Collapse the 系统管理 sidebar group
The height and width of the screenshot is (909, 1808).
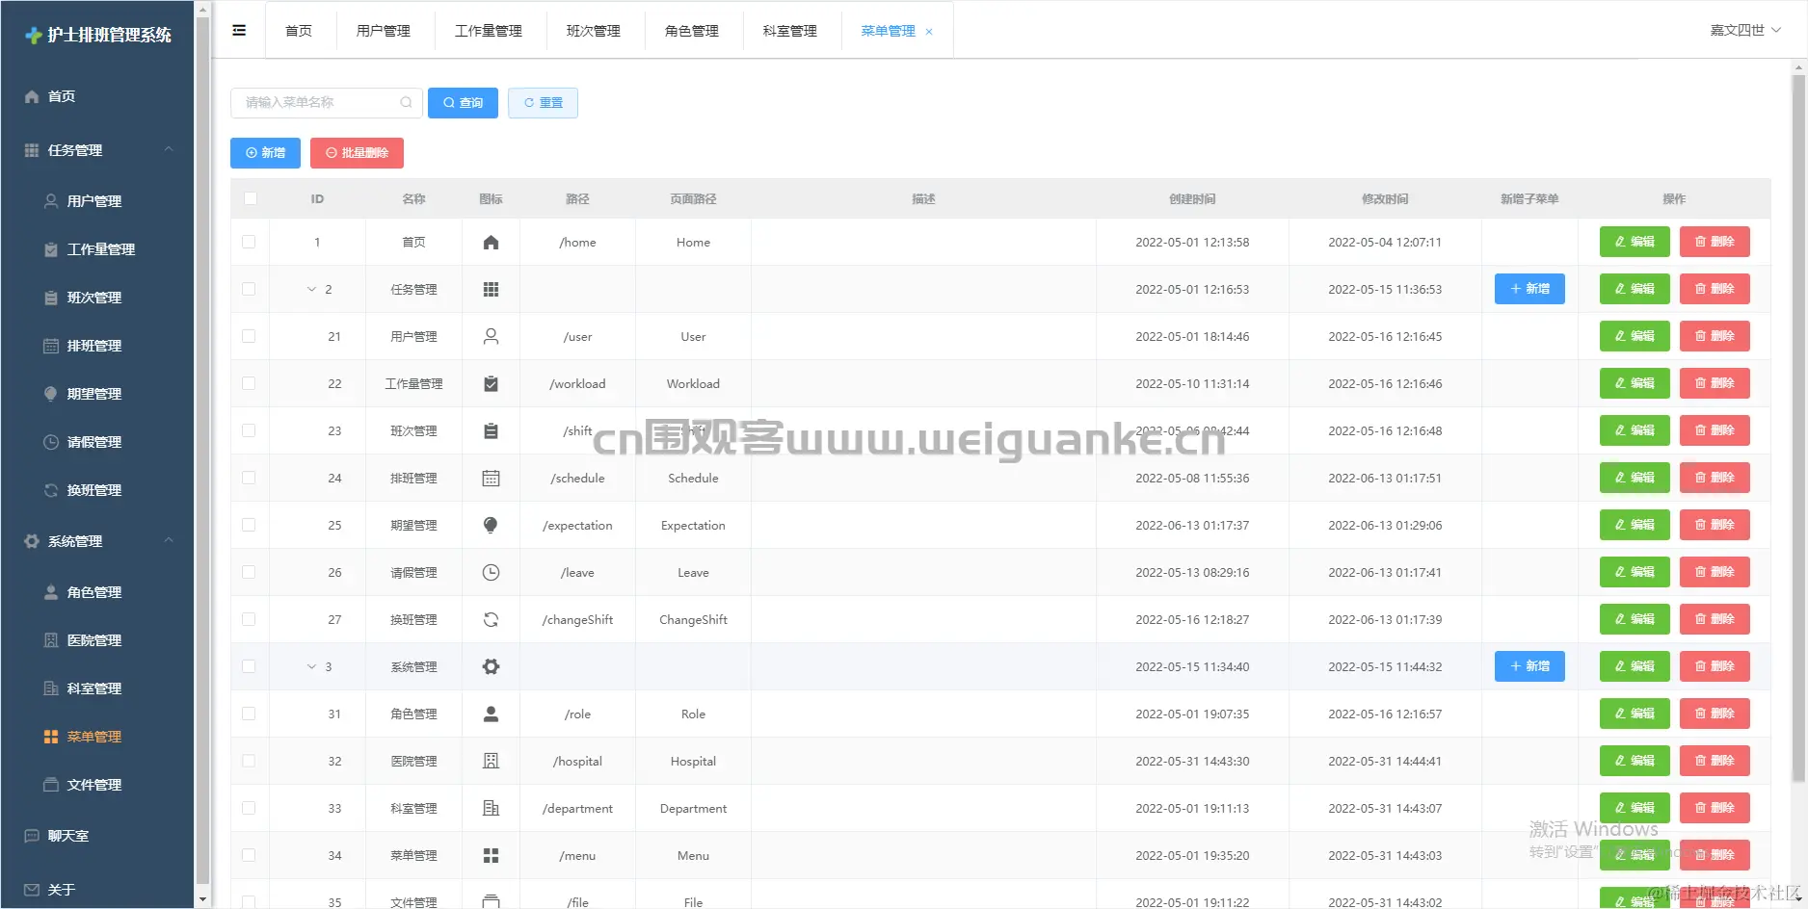[169, 540]
